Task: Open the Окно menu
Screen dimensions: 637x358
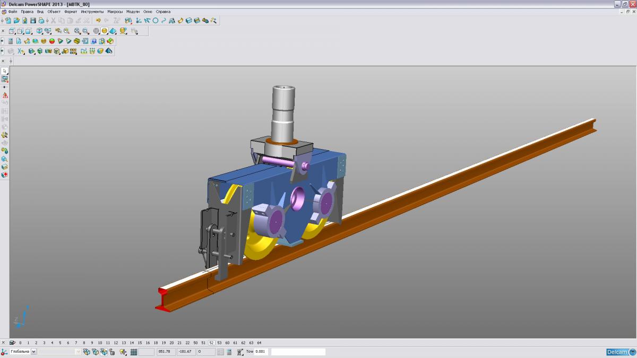Action: click(148, 11)
